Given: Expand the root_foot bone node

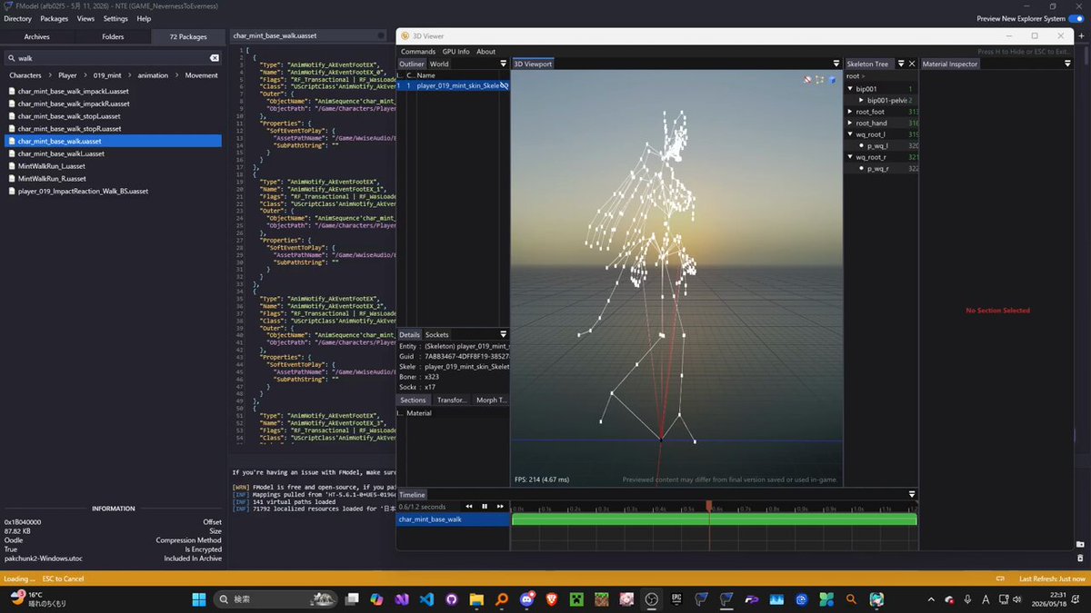Looking at the screenshot, I should point(850,112).
